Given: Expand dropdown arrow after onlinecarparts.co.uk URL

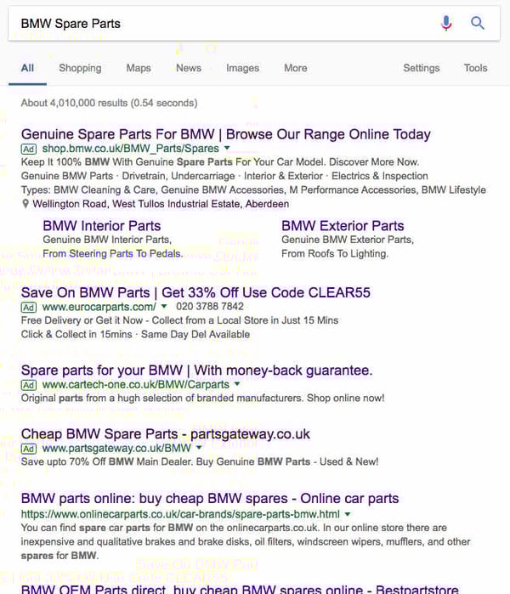Looking at the screenshot, I should click(x=348, y=514).
